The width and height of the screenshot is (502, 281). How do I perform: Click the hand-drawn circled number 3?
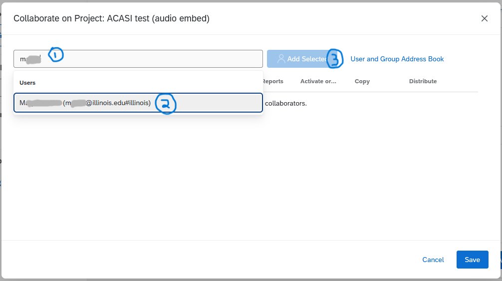(x=335, y=59)
